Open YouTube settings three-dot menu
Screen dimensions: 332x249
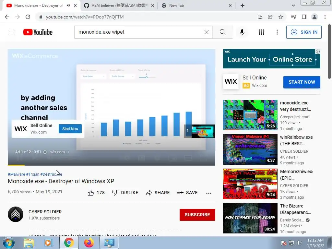coord(277,32)
